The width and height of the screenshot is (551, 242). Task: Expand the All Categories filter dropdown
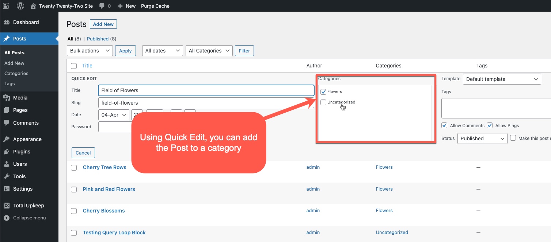click(x=209, y=51)
